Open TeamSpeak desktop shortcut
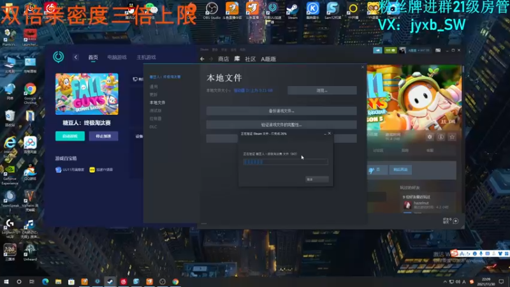This screenshot has height=287, width=510. [10, 201]
